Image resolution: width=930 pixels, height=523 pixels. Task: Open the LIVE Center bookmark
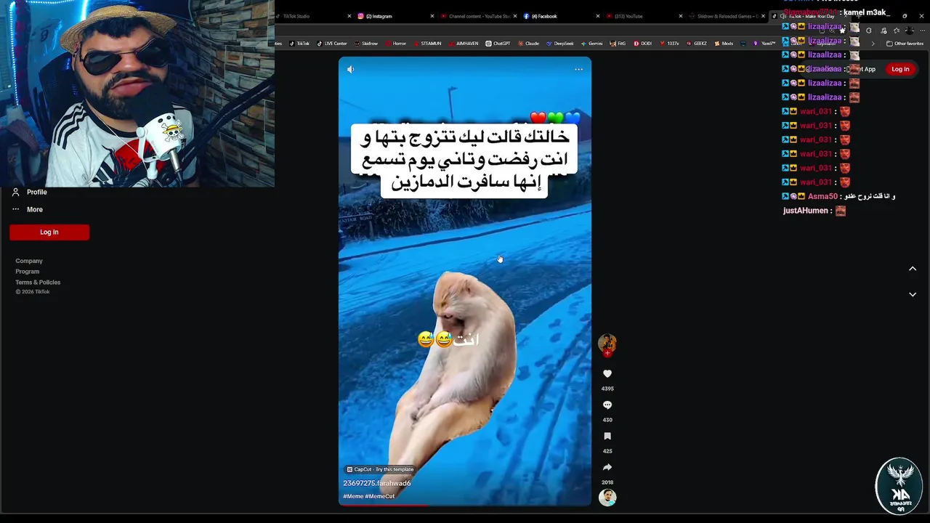click(332, 44)
